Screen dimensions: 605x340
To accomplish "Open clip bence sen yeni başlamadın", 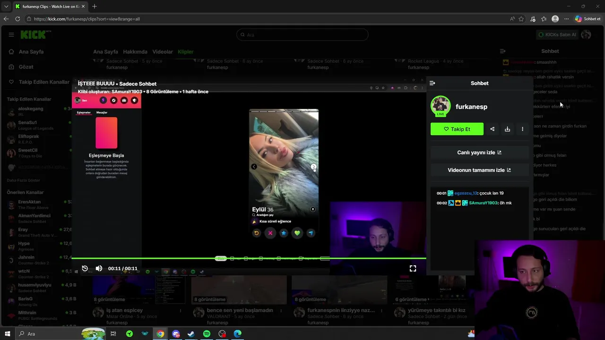I will pyautogui.click(x=240, y=310).
